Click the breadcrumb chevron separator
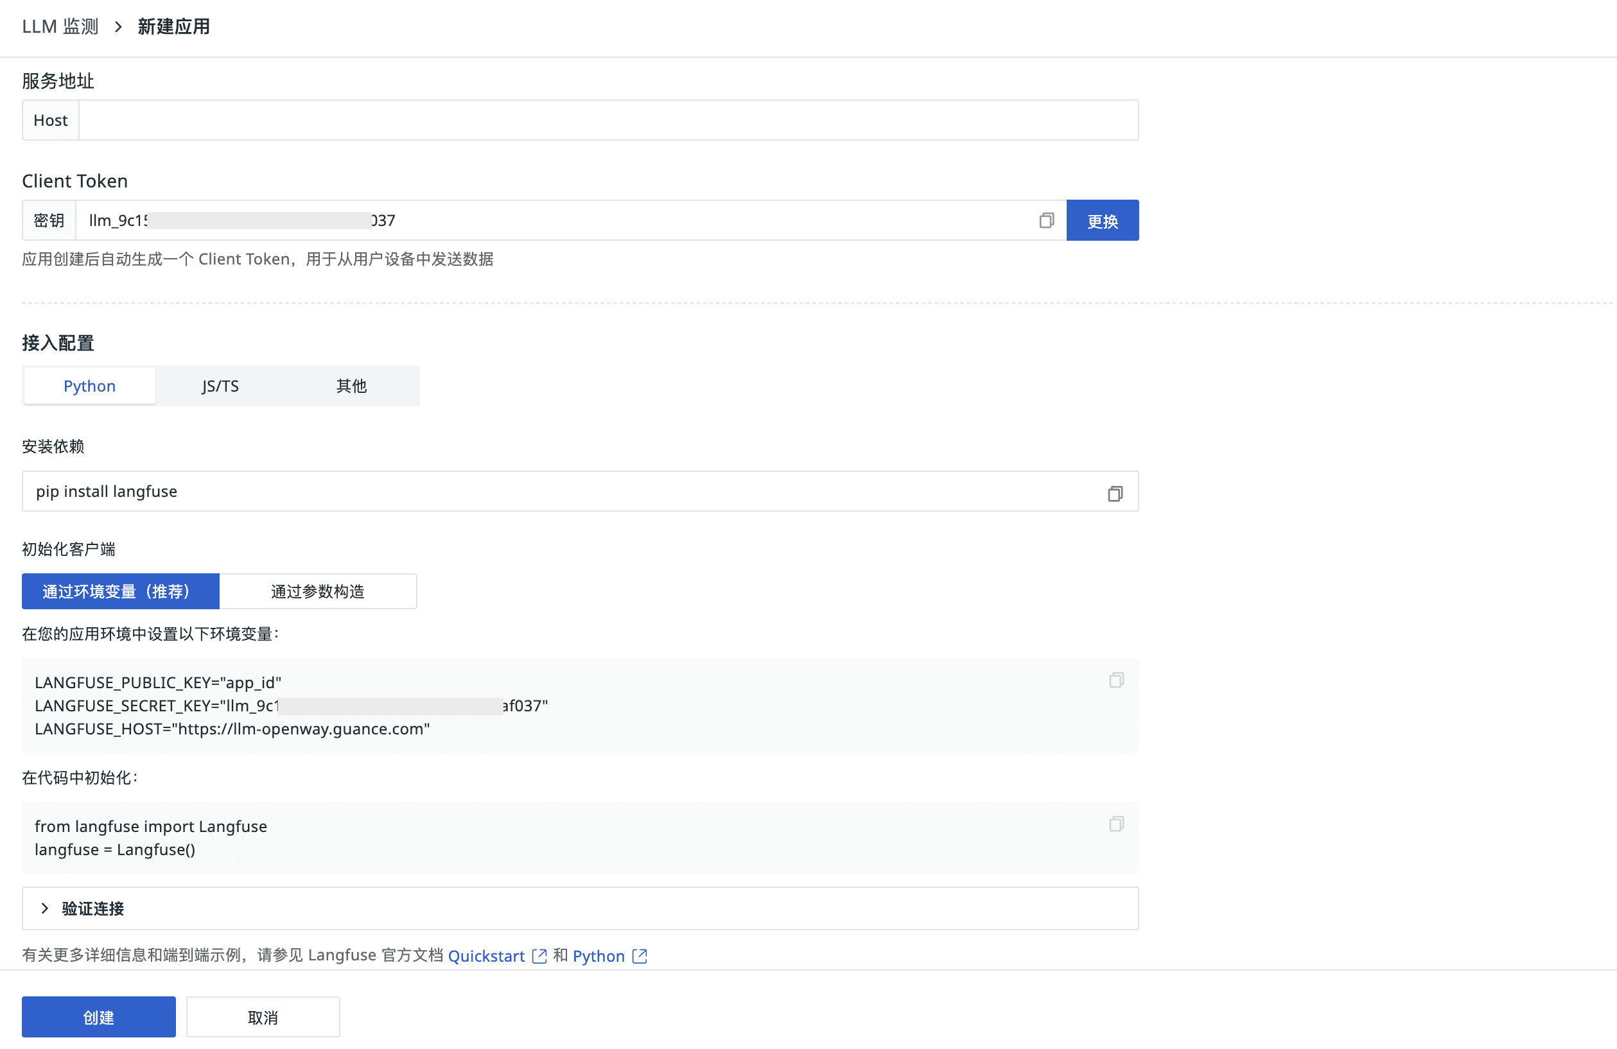The image size is (1617, 1049). coord(118,26)
